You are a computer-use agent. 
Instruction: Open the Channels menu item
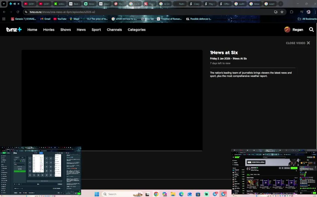[114, 30]
